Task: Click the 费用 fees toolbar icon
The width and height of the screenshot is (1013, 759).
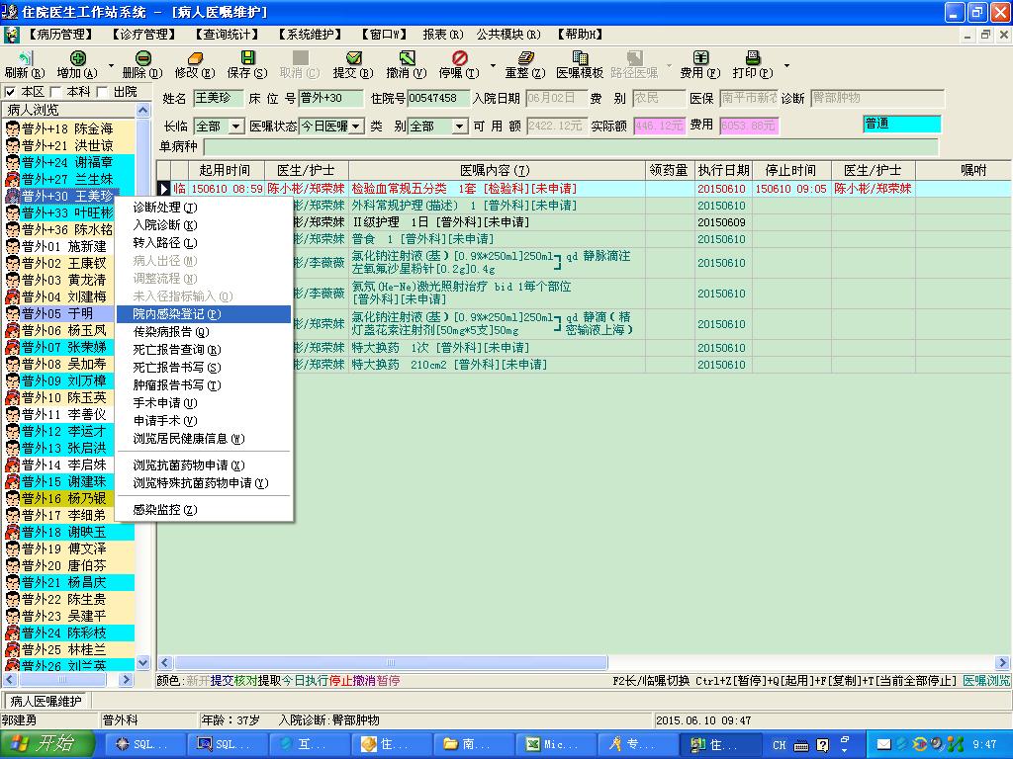Action: [700, 58]
